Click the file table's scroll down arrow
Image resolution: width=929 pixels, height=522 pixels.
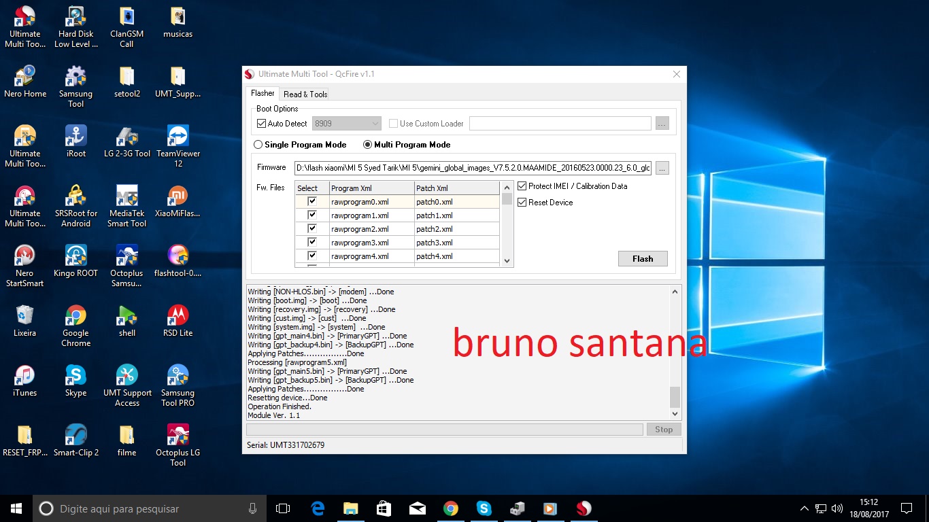(507, 260)
